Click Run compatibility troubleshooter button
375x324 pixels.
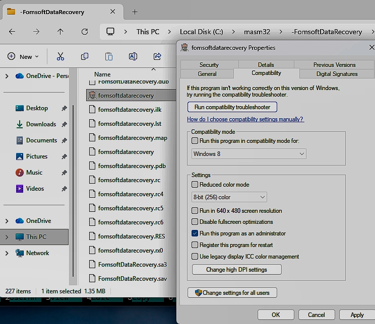coord(232,107)
